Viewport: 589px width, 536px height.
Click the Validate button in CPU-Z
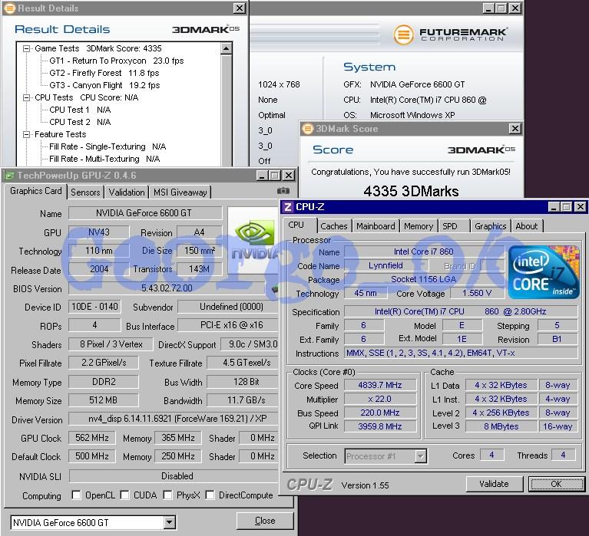[494, 484]
